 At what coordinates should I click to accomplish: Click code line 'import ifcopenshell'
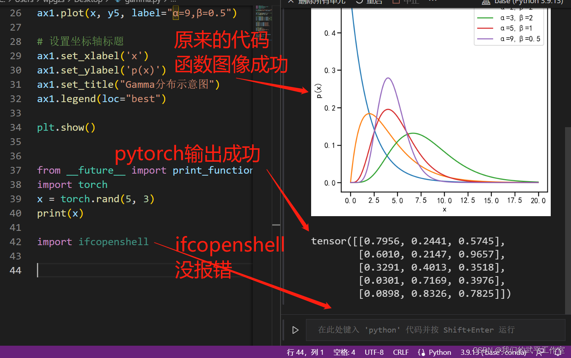(93, 242)
